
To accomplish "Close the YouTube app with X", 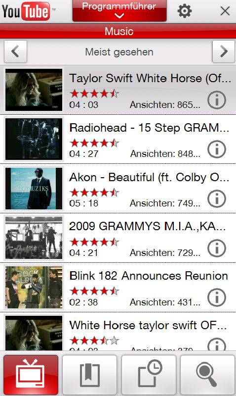I will [225, 11].
